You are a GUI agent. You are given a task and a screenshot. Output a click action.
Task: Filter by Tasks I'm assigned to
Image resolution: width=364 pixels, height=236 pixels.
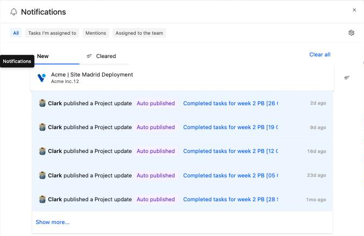pos(52,33)
